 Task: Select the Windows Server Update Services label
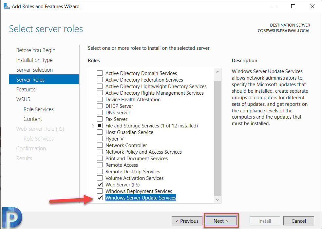tap(141, 198)
